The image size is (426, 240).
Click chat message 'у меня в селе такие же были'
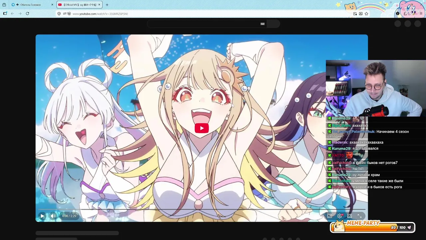click(378, 181)
